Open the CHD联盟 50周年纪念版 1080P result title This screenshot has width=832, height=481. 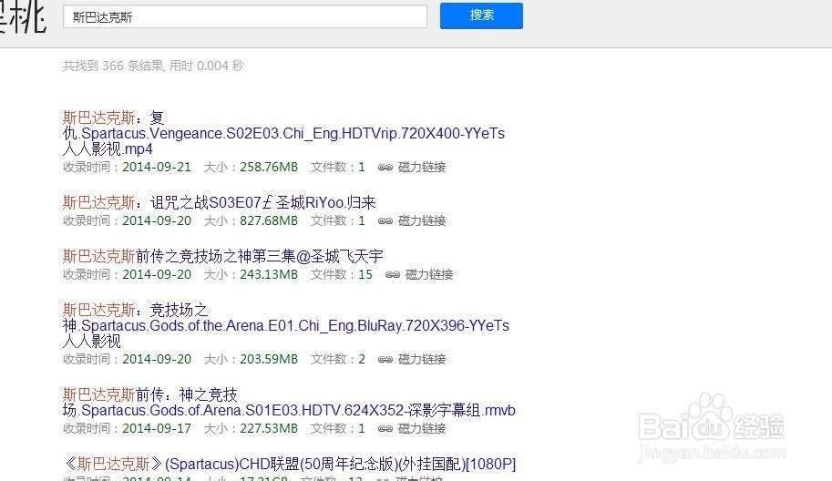tap(289, 464)
